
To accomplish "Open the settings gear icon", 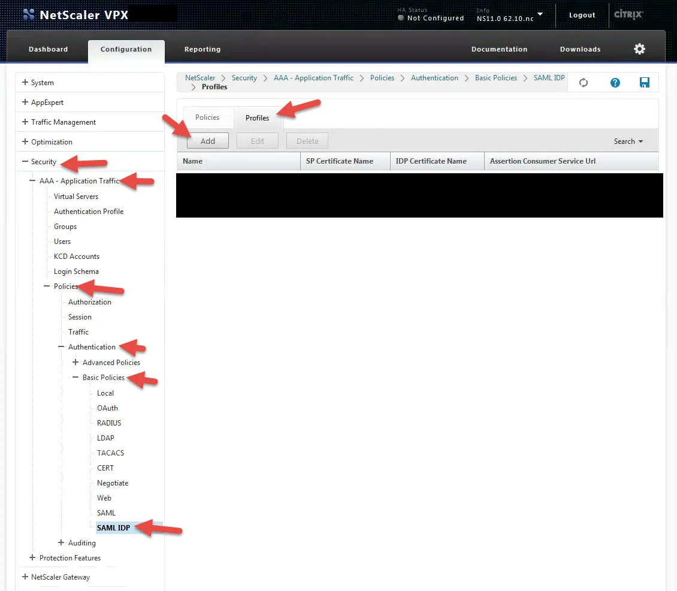I will pos(639,49).
